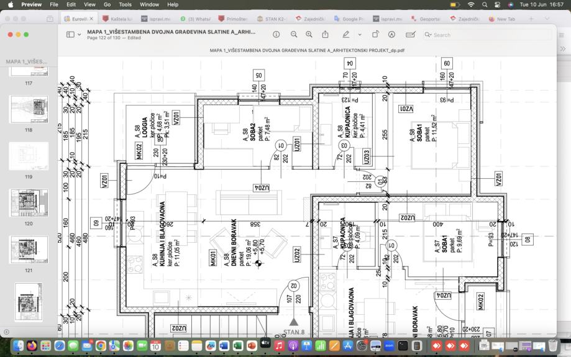Switch to the Geoportal browser tab
The height and width of the screenshot is (357, 571).
425,19
